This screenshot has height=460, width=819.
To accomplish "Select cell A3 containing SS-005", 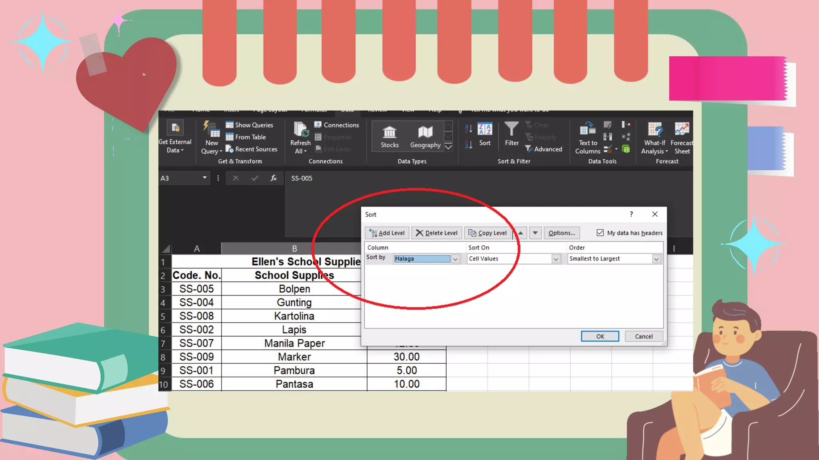I will 196,289.
